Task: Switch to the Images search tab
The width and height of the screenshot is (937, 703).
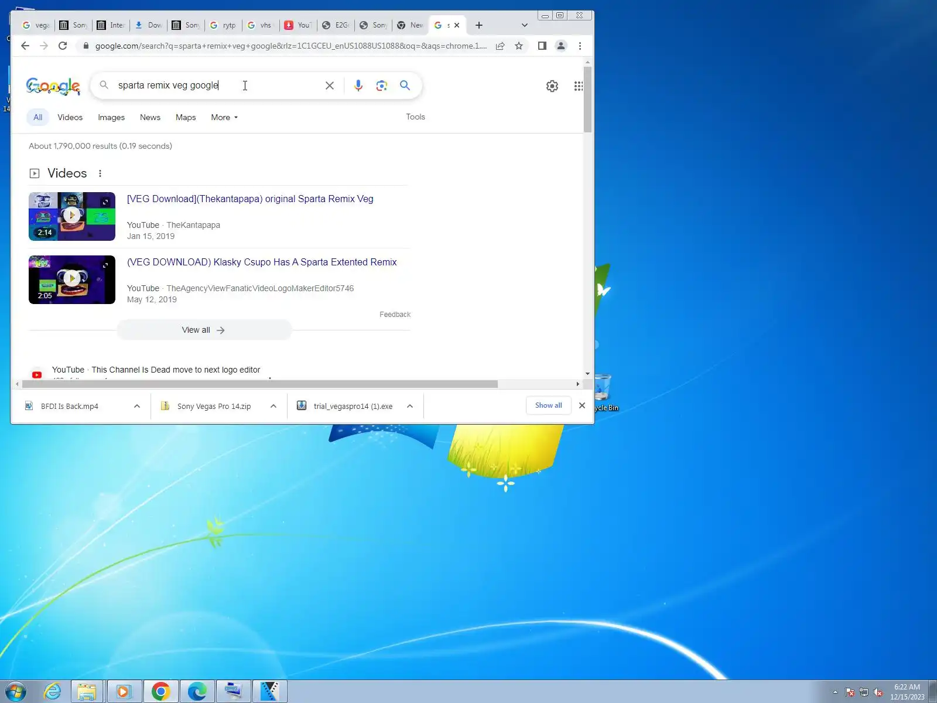Action: [x=111, y=117]
